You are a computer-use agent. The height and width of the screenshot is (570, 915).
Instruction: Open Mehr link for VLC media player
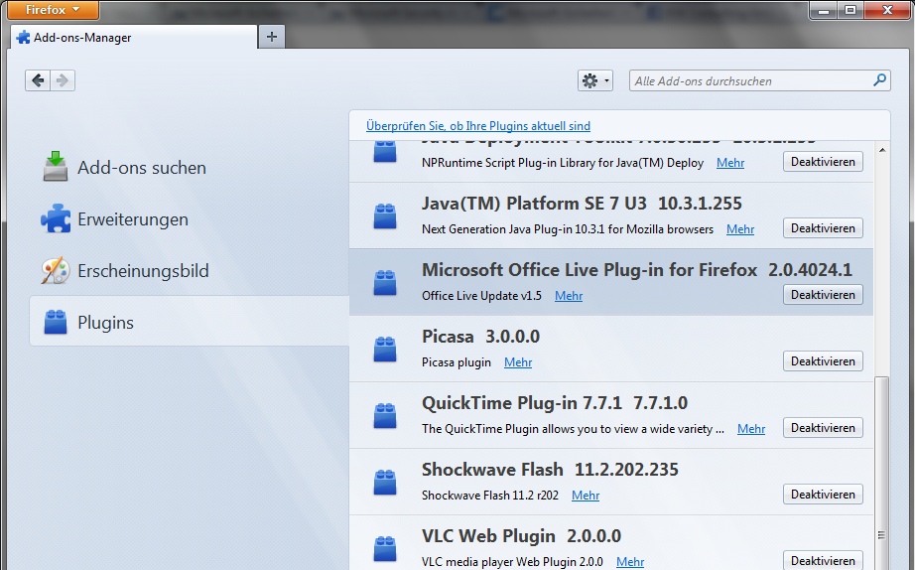click(x=630, y=562)
